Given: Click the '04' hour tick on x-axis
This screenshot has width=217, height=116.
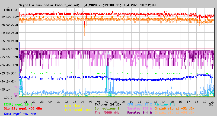Looking at the screenshot, I should pyautogui.click(x=83, y=102).
